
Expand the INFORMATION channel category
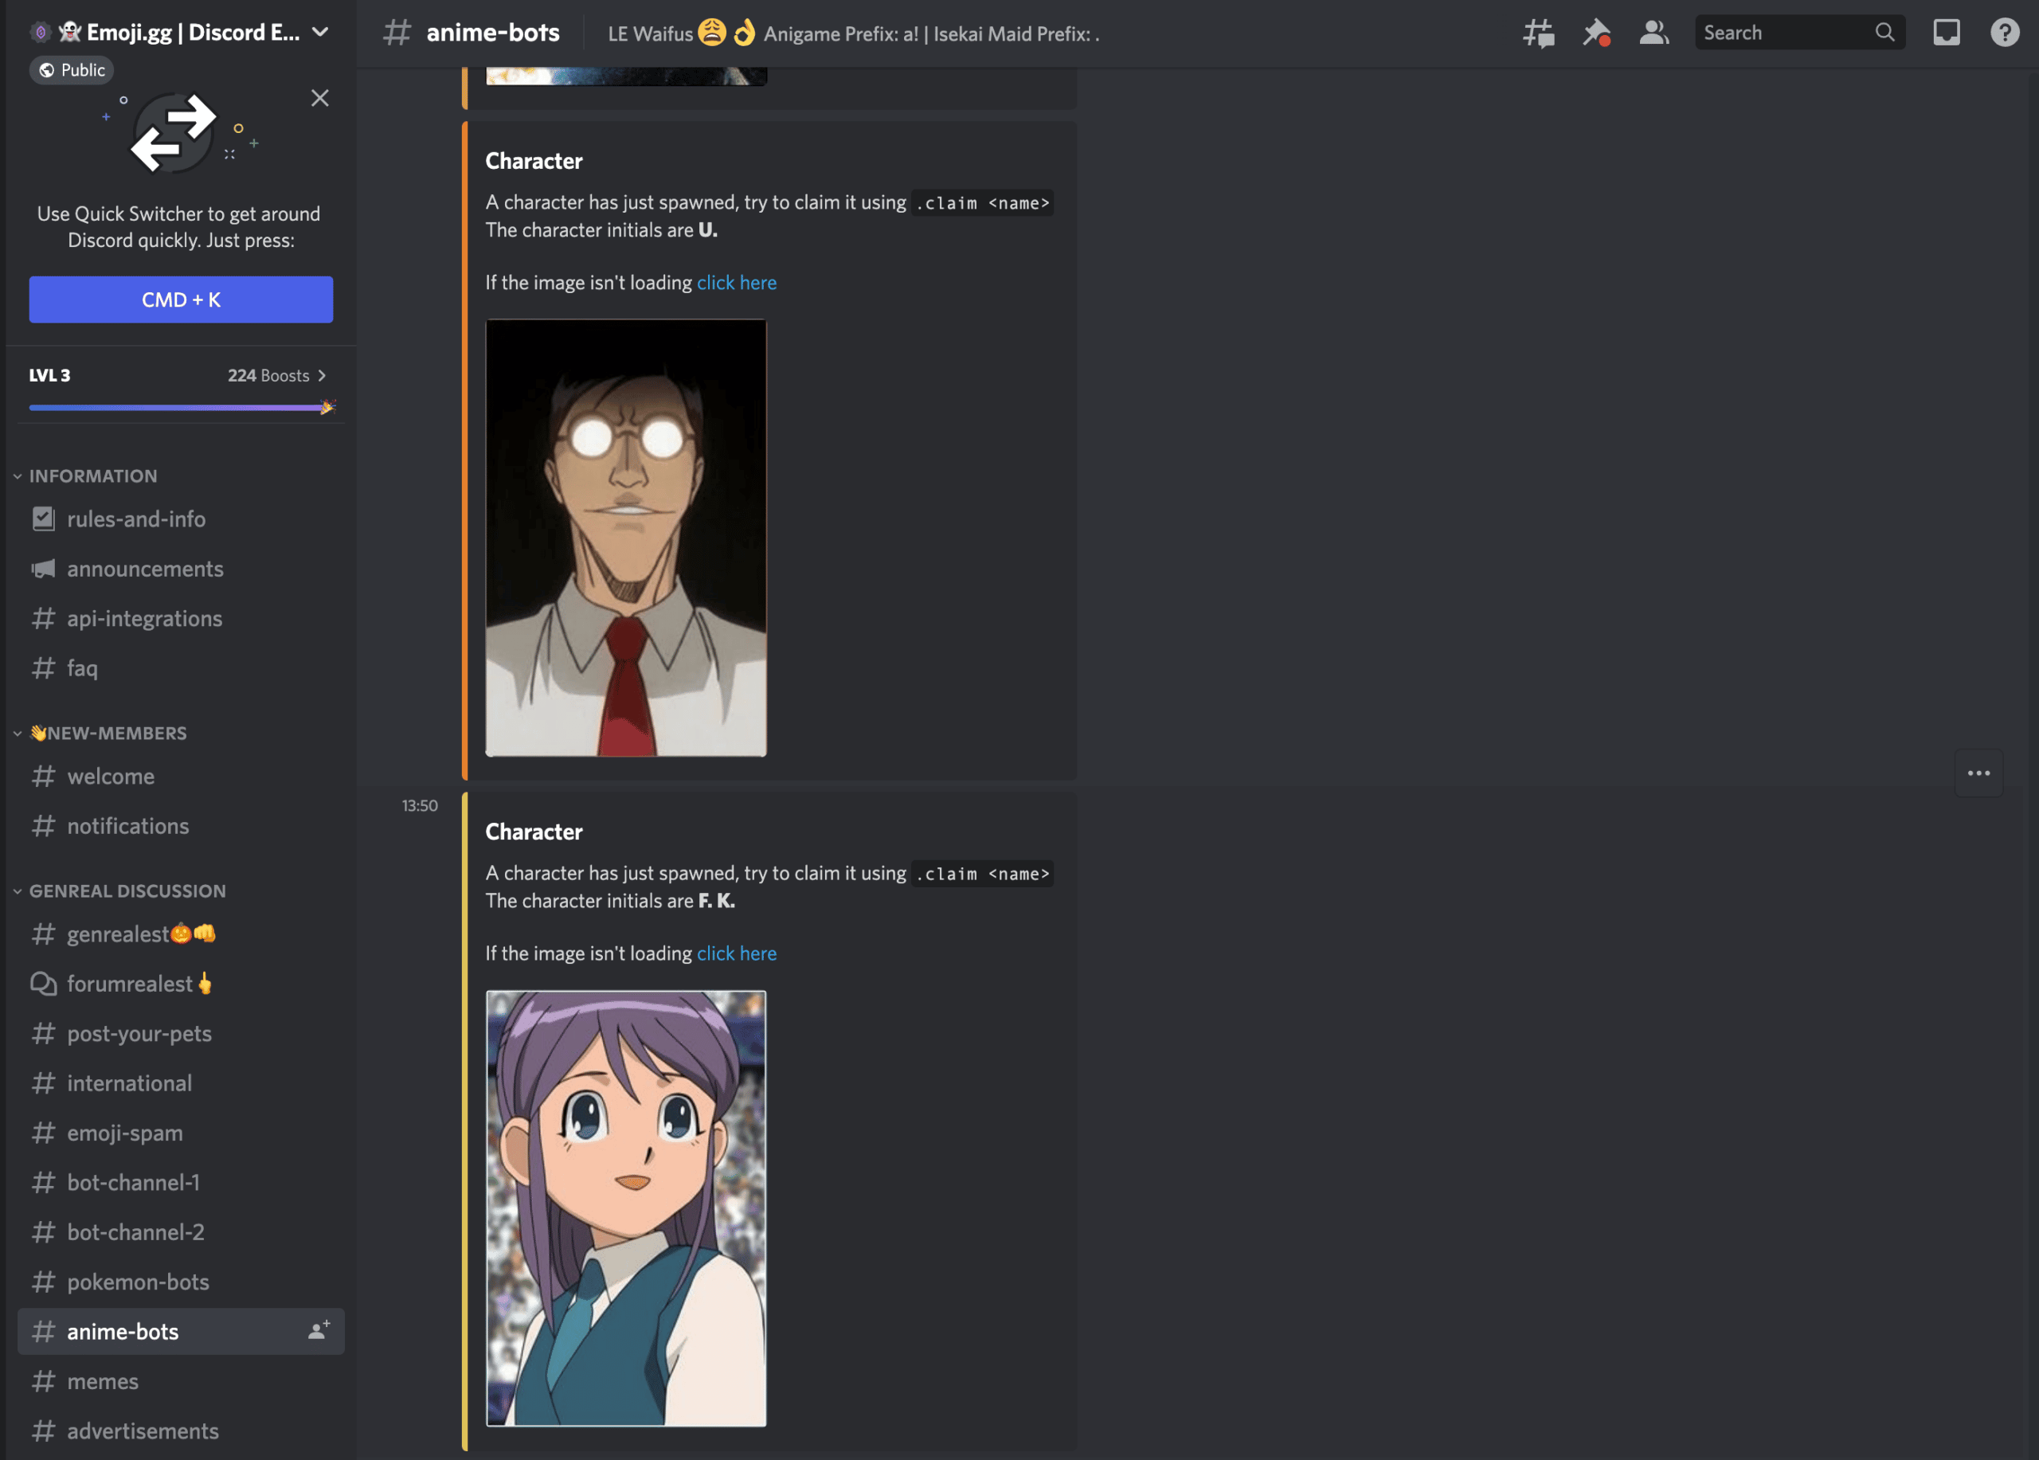92,474
